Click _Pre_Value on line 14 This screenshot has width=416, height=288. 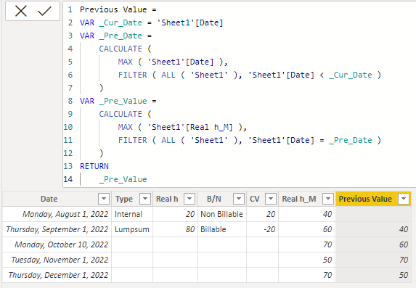123,179
